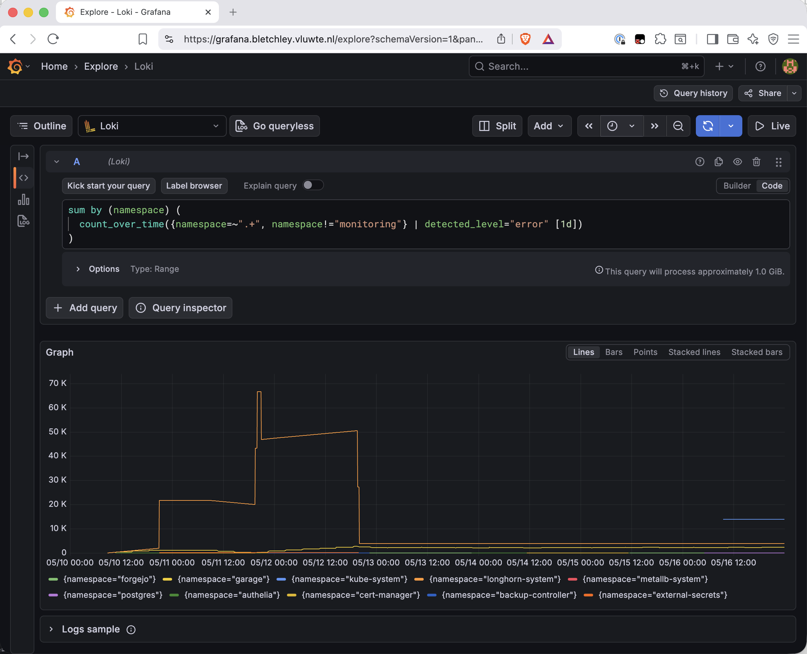807x654 pixels.
Task: Open the time range picker dropdown arrow
Action: [632, 126]
